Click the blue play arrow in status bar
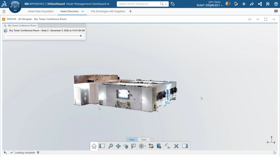This screenshot has width=280, height=157. coord(275,153)
